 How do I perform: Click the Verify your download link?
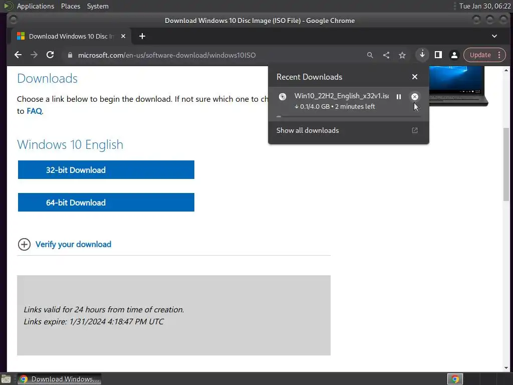[x=73, y=244]
